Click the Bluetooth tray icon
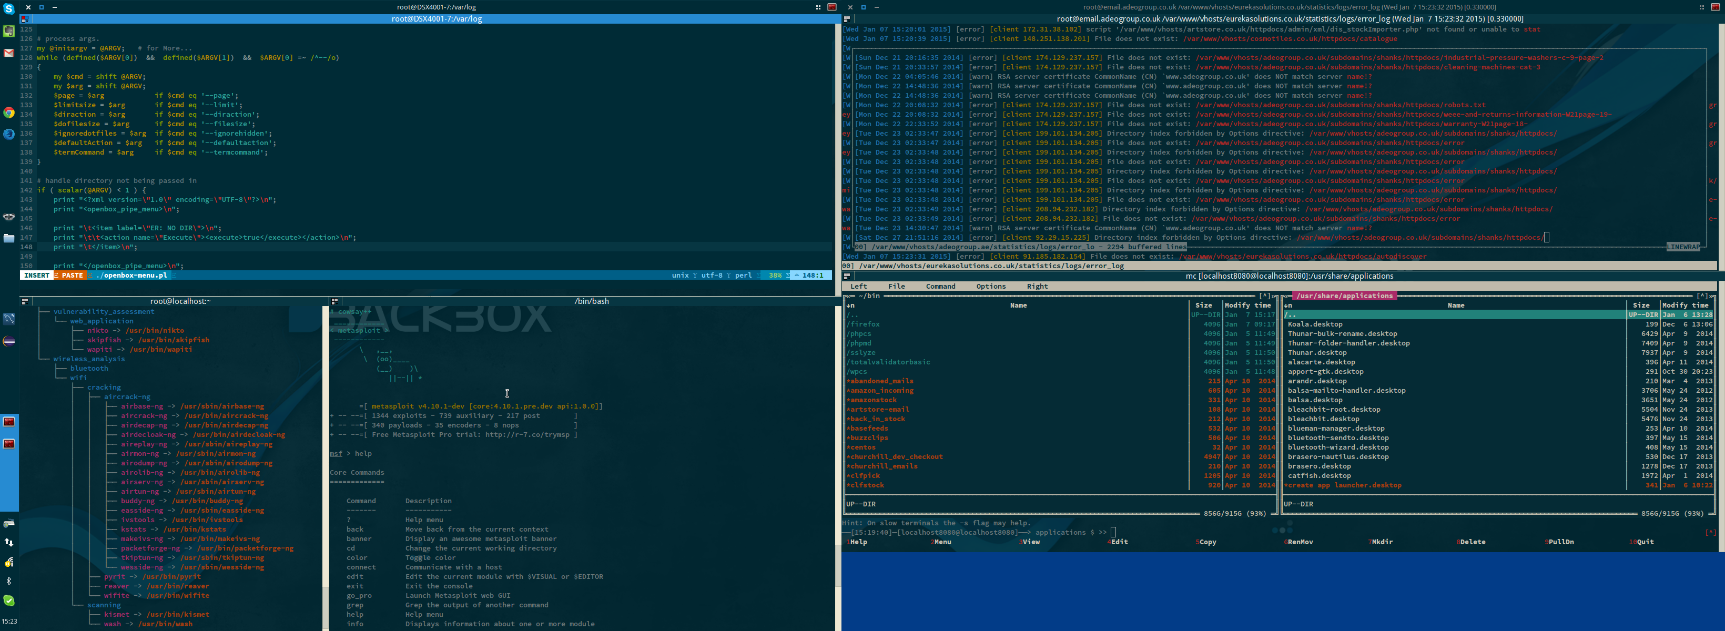 (x=9, y=581)
